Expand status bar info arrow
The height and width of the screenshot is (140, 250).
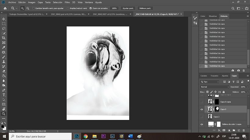(58, 131)
